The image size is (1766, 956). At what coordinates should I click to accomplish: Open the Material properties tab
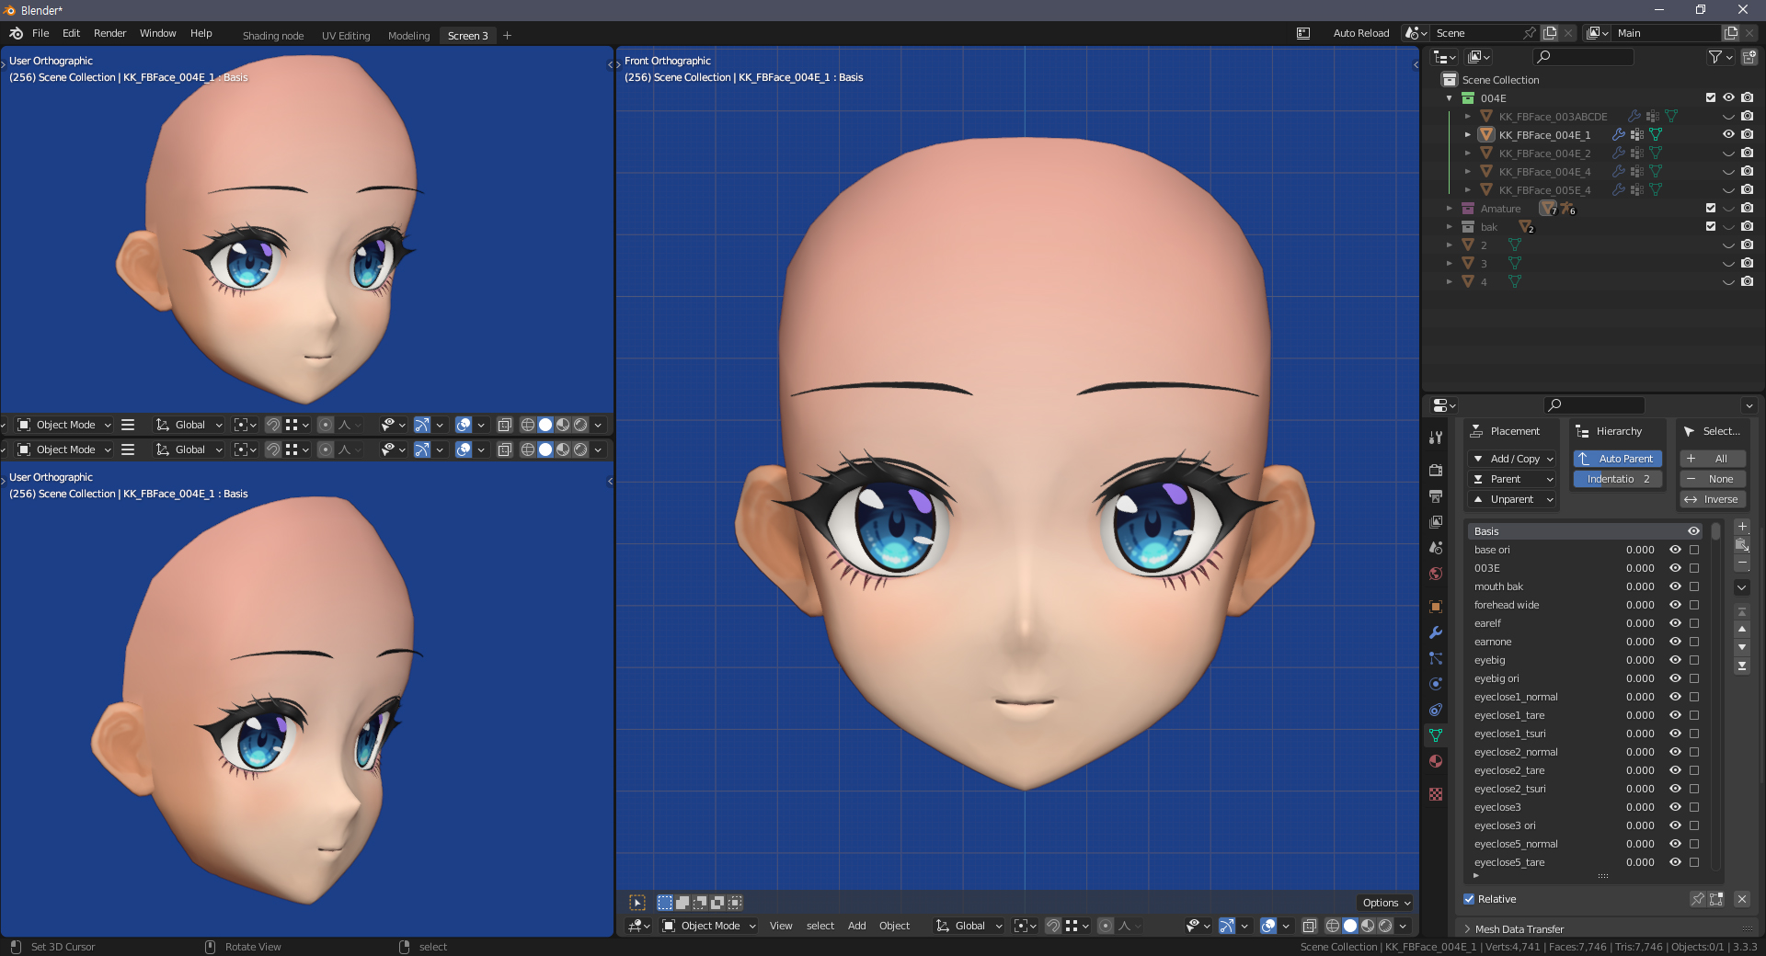point(1436,761)
